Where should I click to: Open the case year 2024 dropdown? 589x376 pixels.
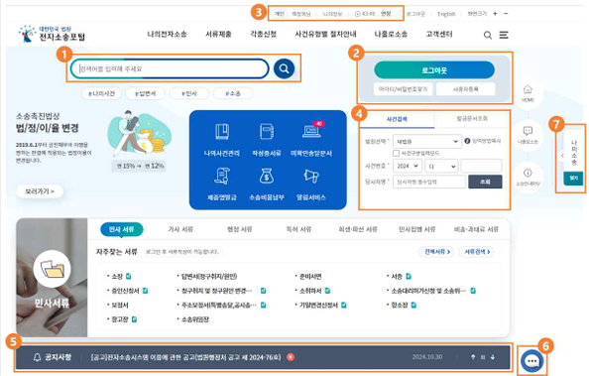tap(408, 166)
